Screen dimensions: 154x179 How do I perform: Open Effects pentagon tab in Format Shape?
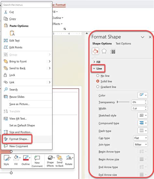click(104, 51)
